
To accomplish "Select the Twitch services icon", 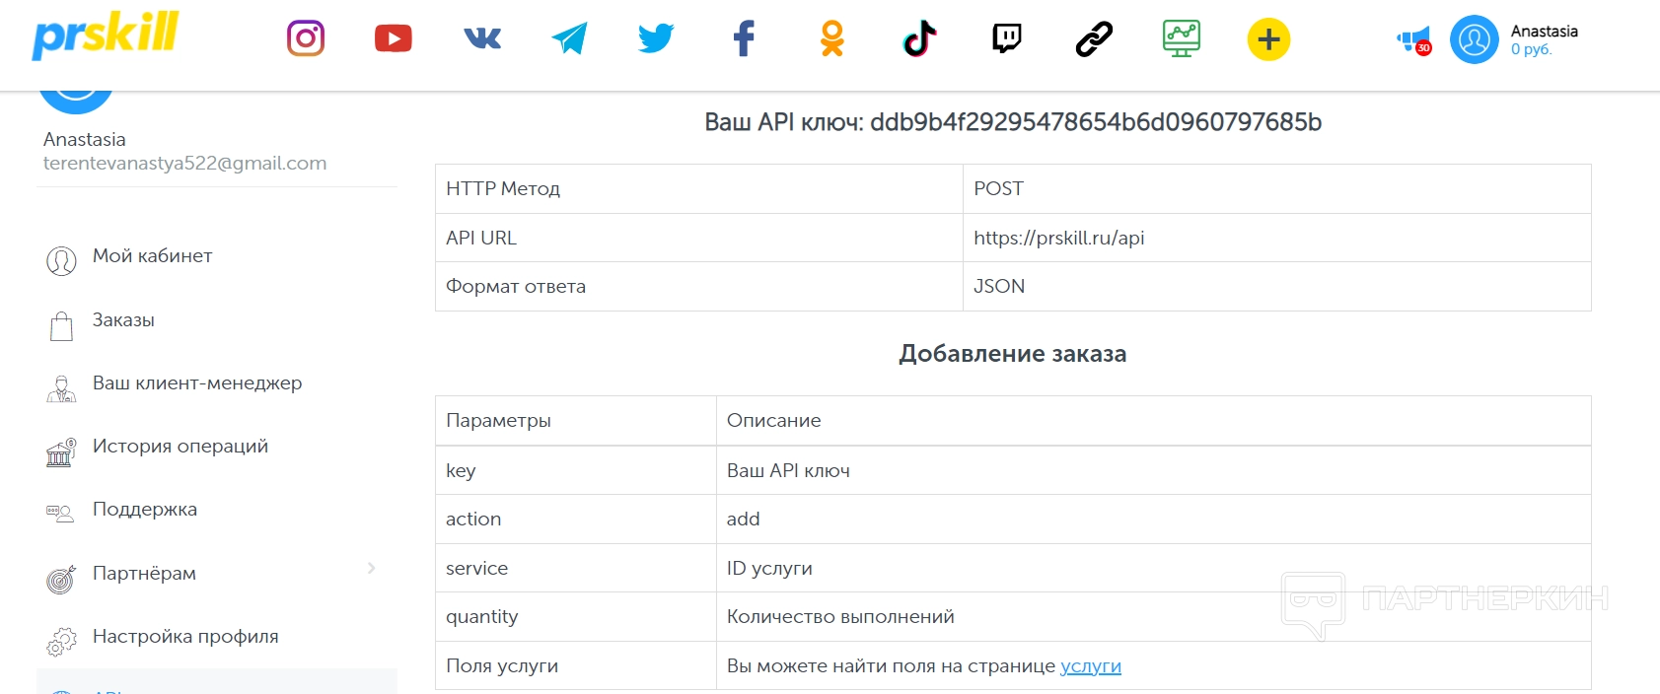I will (x=1006, y=38).
